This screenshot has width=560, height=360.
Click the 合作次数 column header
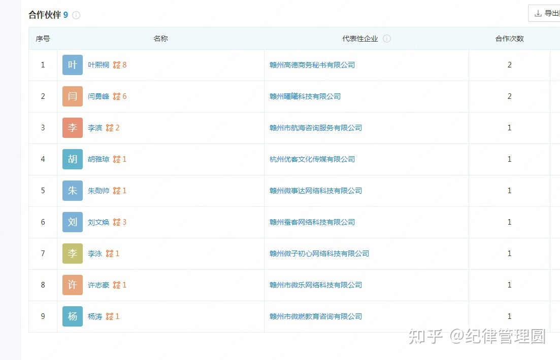pos(509,38)
